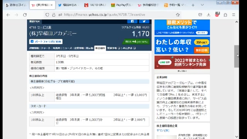Switch to the 予約値引き Yahoo tab
Viewport: 247px width, 139px height.
coord(148,5)
